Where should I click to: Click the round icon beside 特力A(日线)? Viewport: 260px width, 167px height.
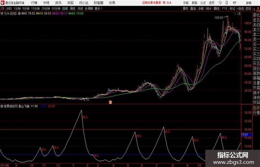point(19,13)
